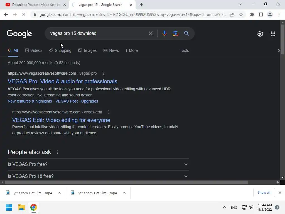Open the Google apps grid

273,34
